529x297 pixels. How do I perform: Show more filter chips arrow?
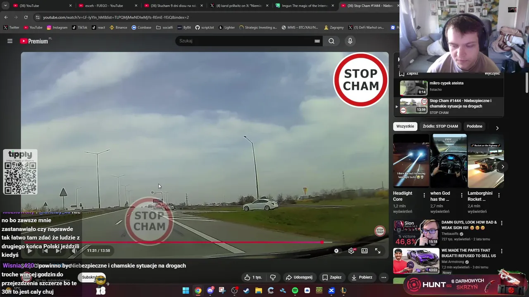click(x=497, y=128)
